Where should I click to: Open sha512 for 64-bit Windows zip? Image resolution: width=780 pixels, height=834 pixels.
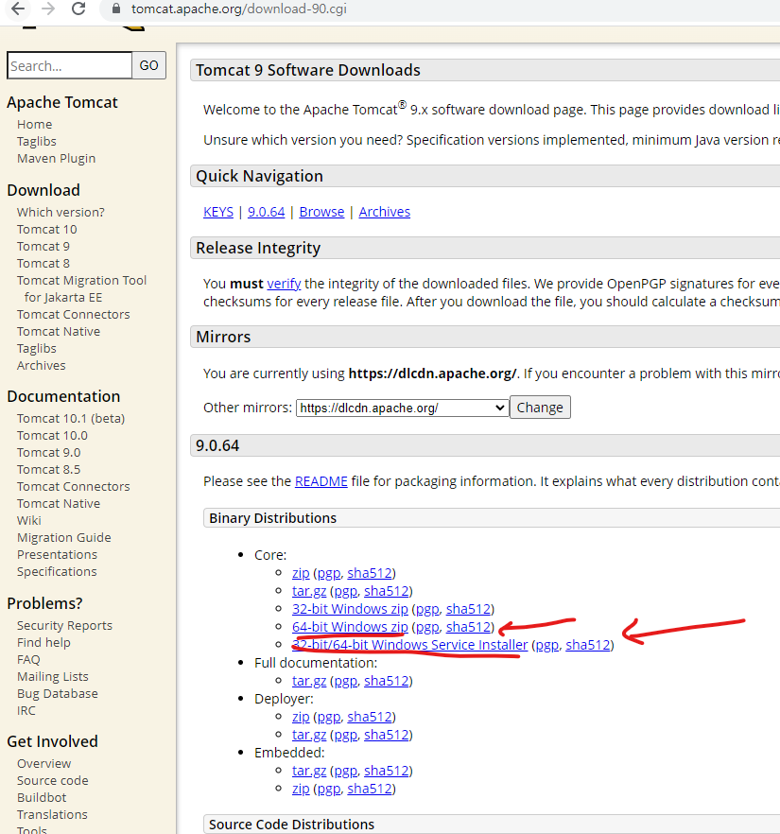coord(468,627)
